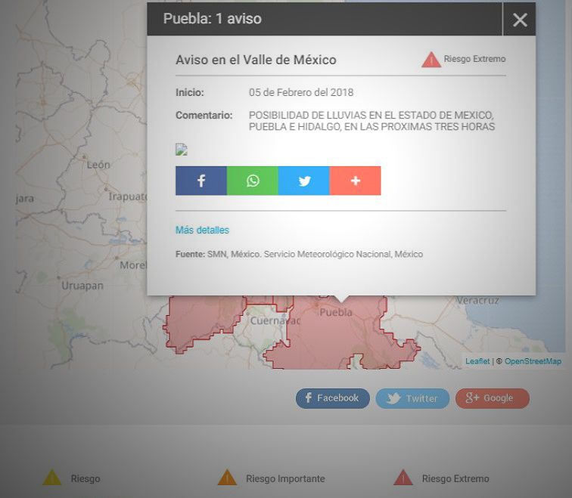572x498 pixels.
Task: Click the red Riesgo Extremo legend triangle
Action: (403, 478)
